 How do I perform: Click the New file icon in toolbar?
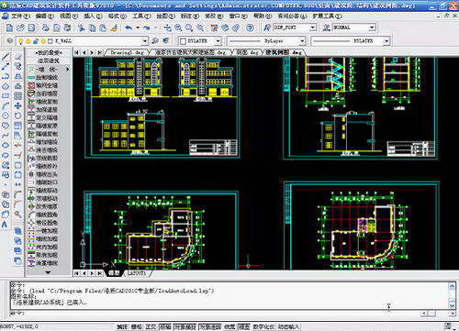pyautogui.click(x=9, y=28)
